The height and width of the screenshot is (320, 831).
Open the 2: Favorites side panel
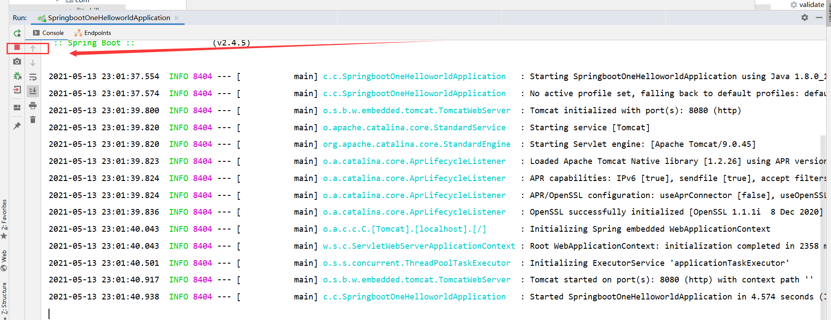[4, 219]
